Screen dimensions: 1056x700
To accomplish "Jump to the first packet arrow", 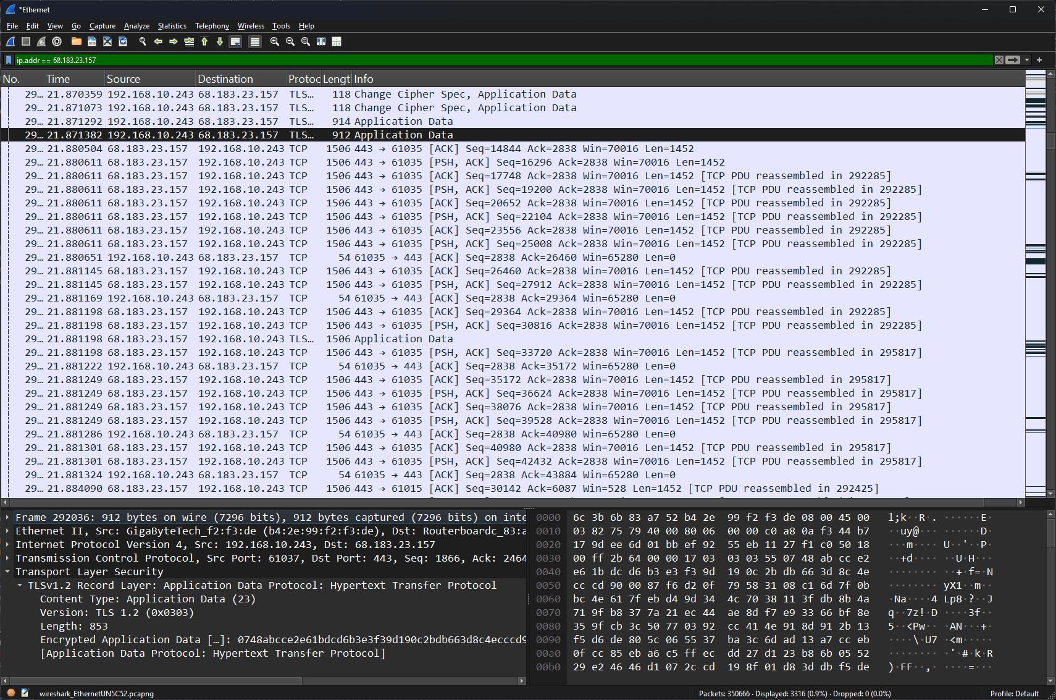I will [204, 41].
